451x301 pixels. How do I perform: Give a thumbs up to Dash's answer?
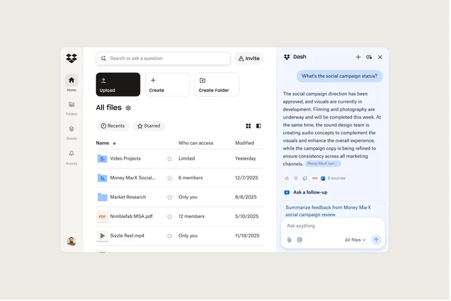[287, 178]
